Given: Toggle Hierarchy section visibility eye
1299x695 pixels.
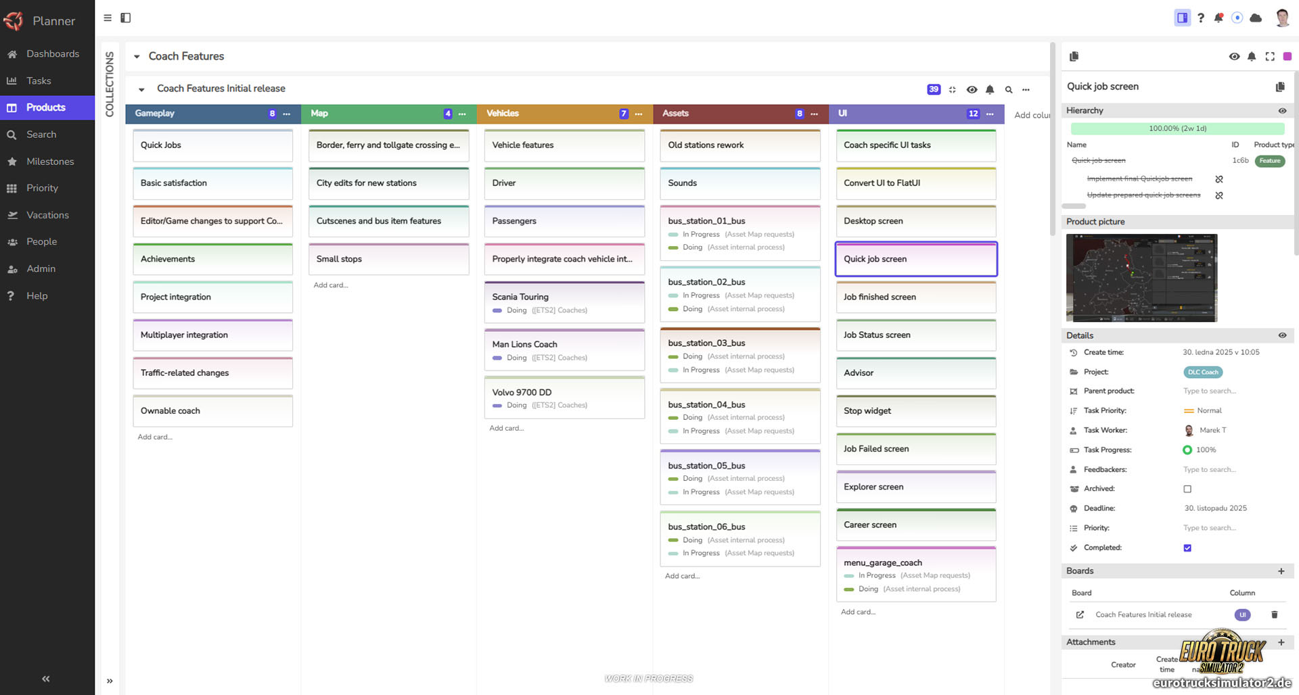Looking at the screenshot, I should 1282,111.
